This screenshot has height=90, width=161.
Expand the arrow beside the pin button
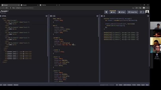point(144,12)
